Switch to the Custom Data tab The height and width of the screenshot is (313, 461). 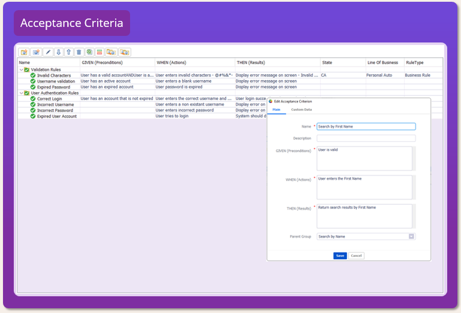pyautogui.click(x=301, y=110)
